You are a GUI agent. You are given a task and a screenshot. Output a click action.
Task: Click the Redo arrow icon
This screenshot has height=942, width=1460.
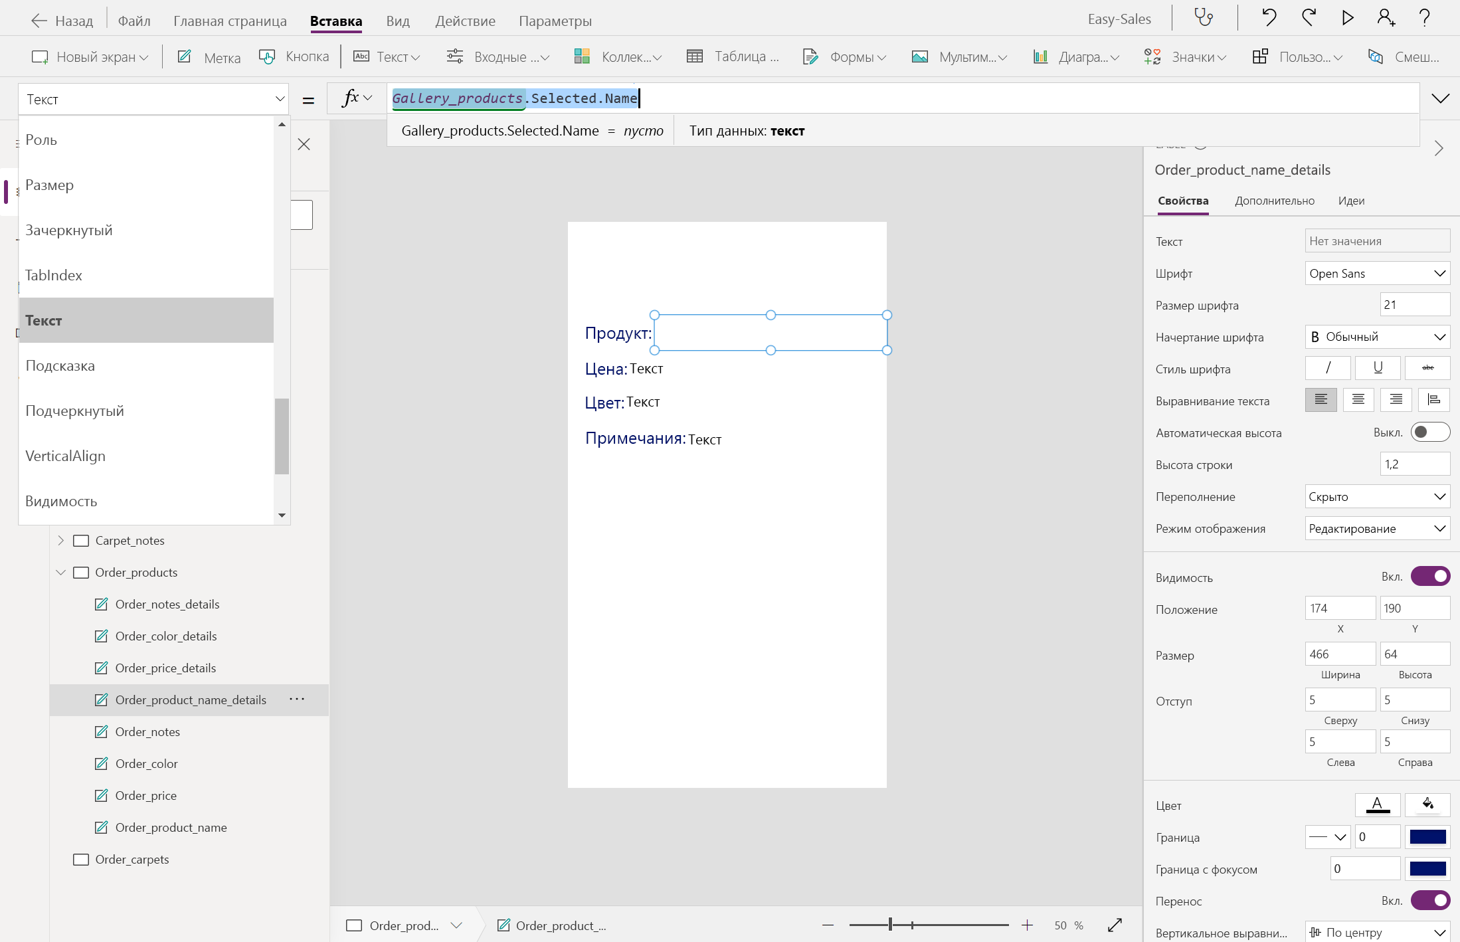click(x=1309, y=18)
